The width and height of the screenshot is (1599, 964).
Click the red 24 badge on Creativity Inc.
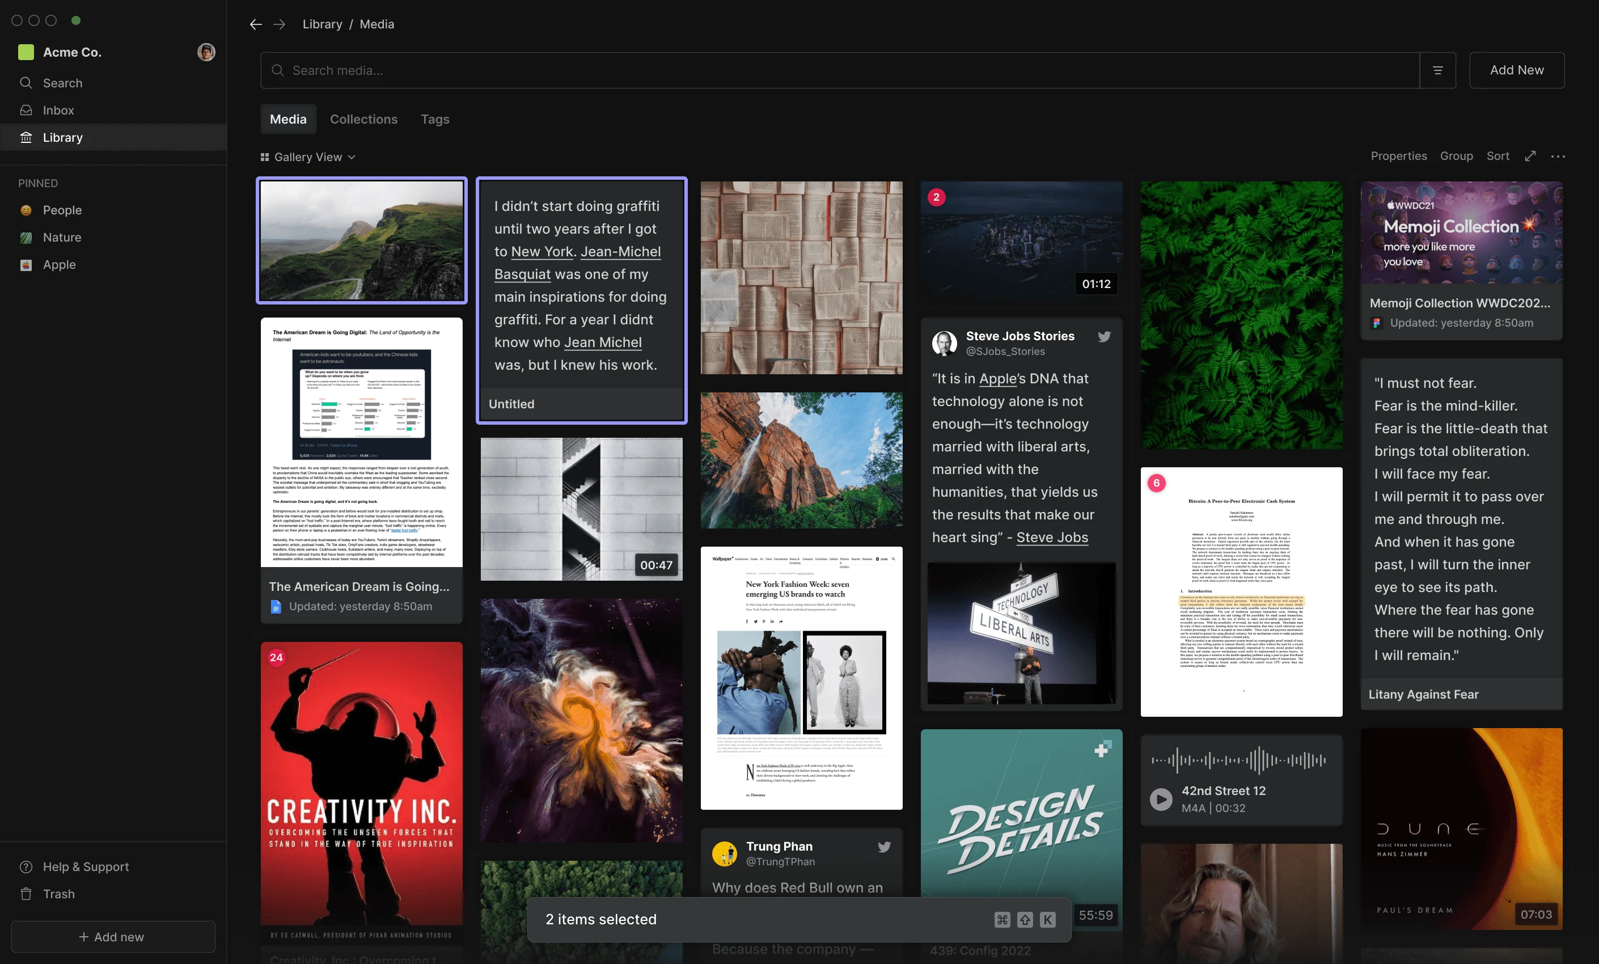[x=277, y=657]
